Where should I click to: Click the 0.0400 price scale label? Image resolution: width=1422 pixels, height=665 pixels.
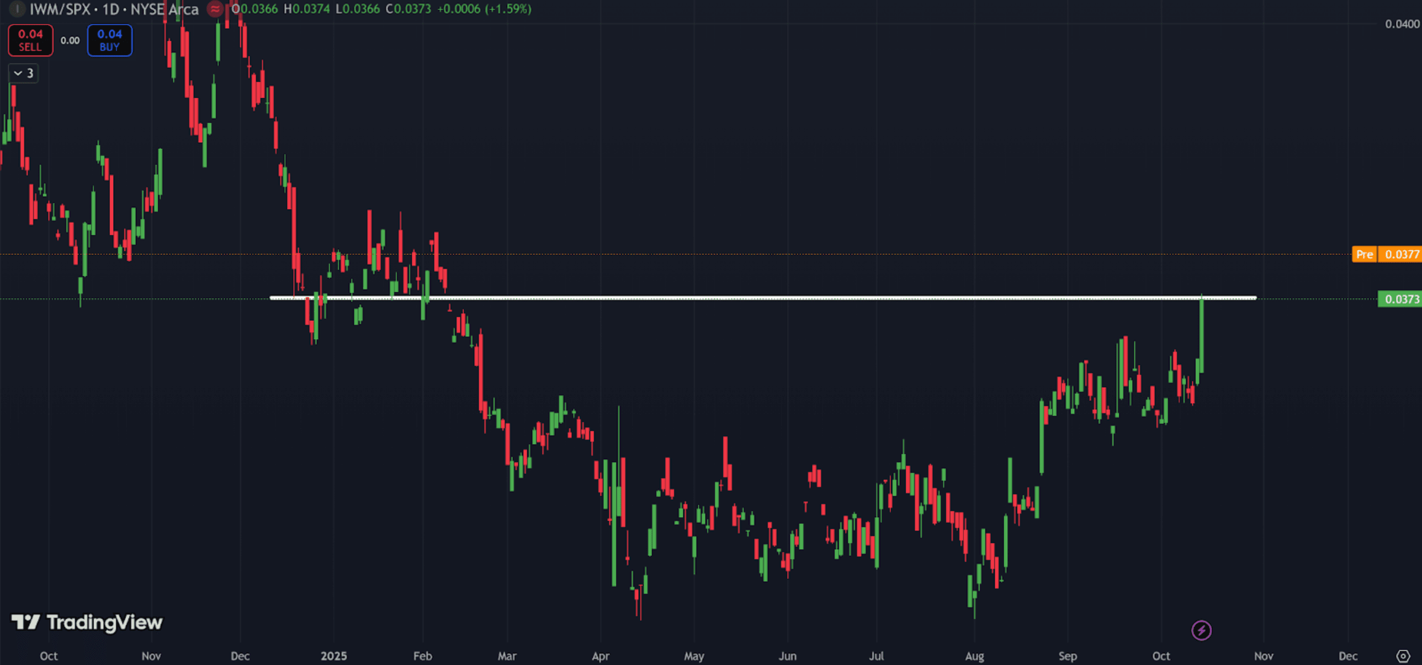tap(1402, 24)
